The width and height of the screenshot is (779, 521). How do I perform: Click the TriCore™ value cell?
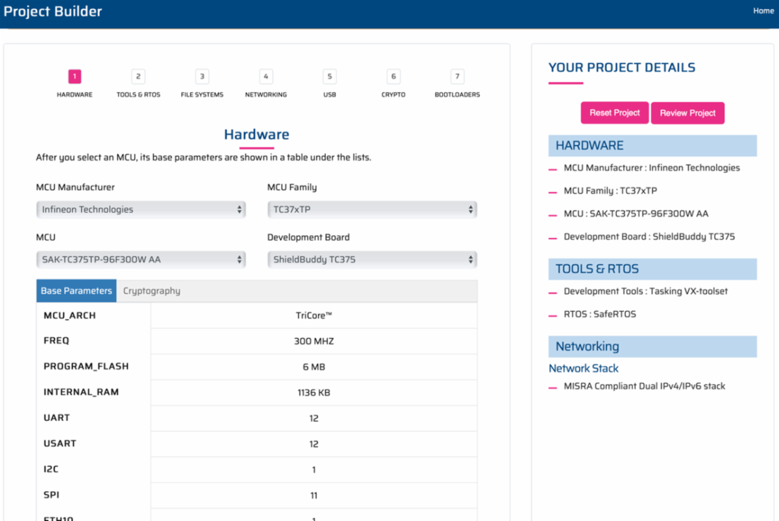click(x=314, y=316)
